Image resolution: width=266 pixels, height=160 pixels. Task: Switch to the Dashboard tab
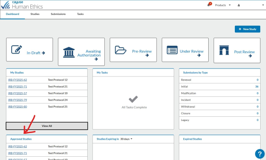pyautogui.click(x=12, y=14)
